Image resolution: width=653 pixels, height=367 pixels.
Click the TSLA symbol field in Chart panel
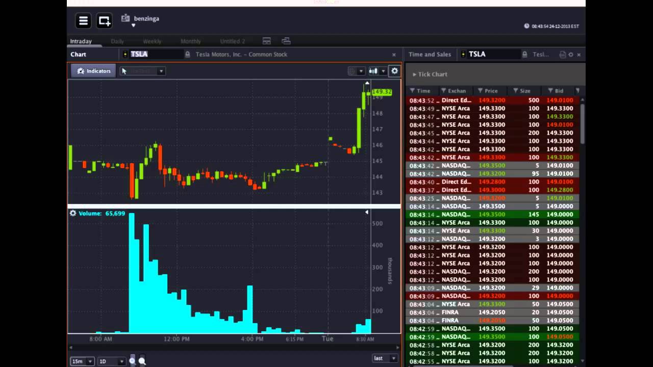(x=156, y=54)
